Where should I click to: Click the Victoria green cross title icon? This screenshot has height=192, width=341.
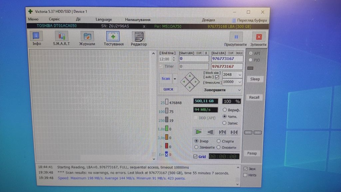coord(31,11)
